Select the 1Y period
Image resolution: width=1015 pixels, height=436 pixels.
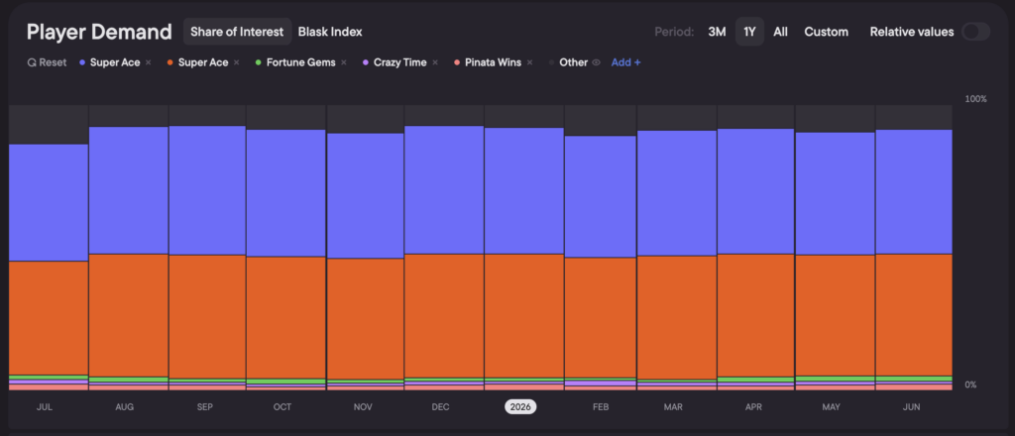(749, 32)
